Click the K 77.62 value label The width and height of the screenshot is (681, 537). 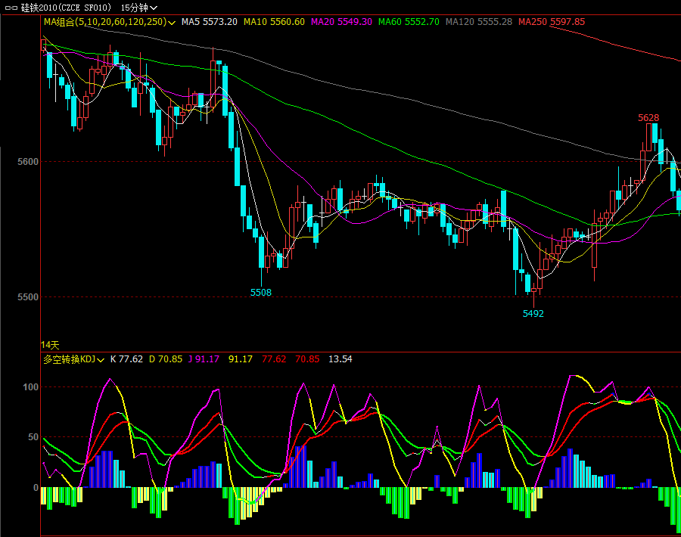pyautogui.click(x=126, y=359)
